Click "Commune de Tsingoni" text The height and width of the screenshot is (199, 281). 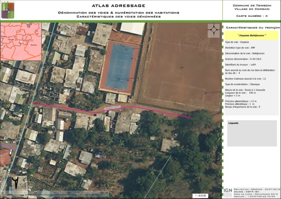coord(252,5)
